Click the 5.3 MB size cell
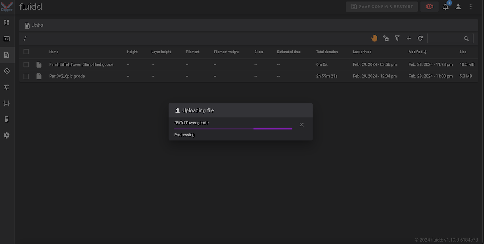The height and width of the screenshot is (244, 484). coord(465,76)
